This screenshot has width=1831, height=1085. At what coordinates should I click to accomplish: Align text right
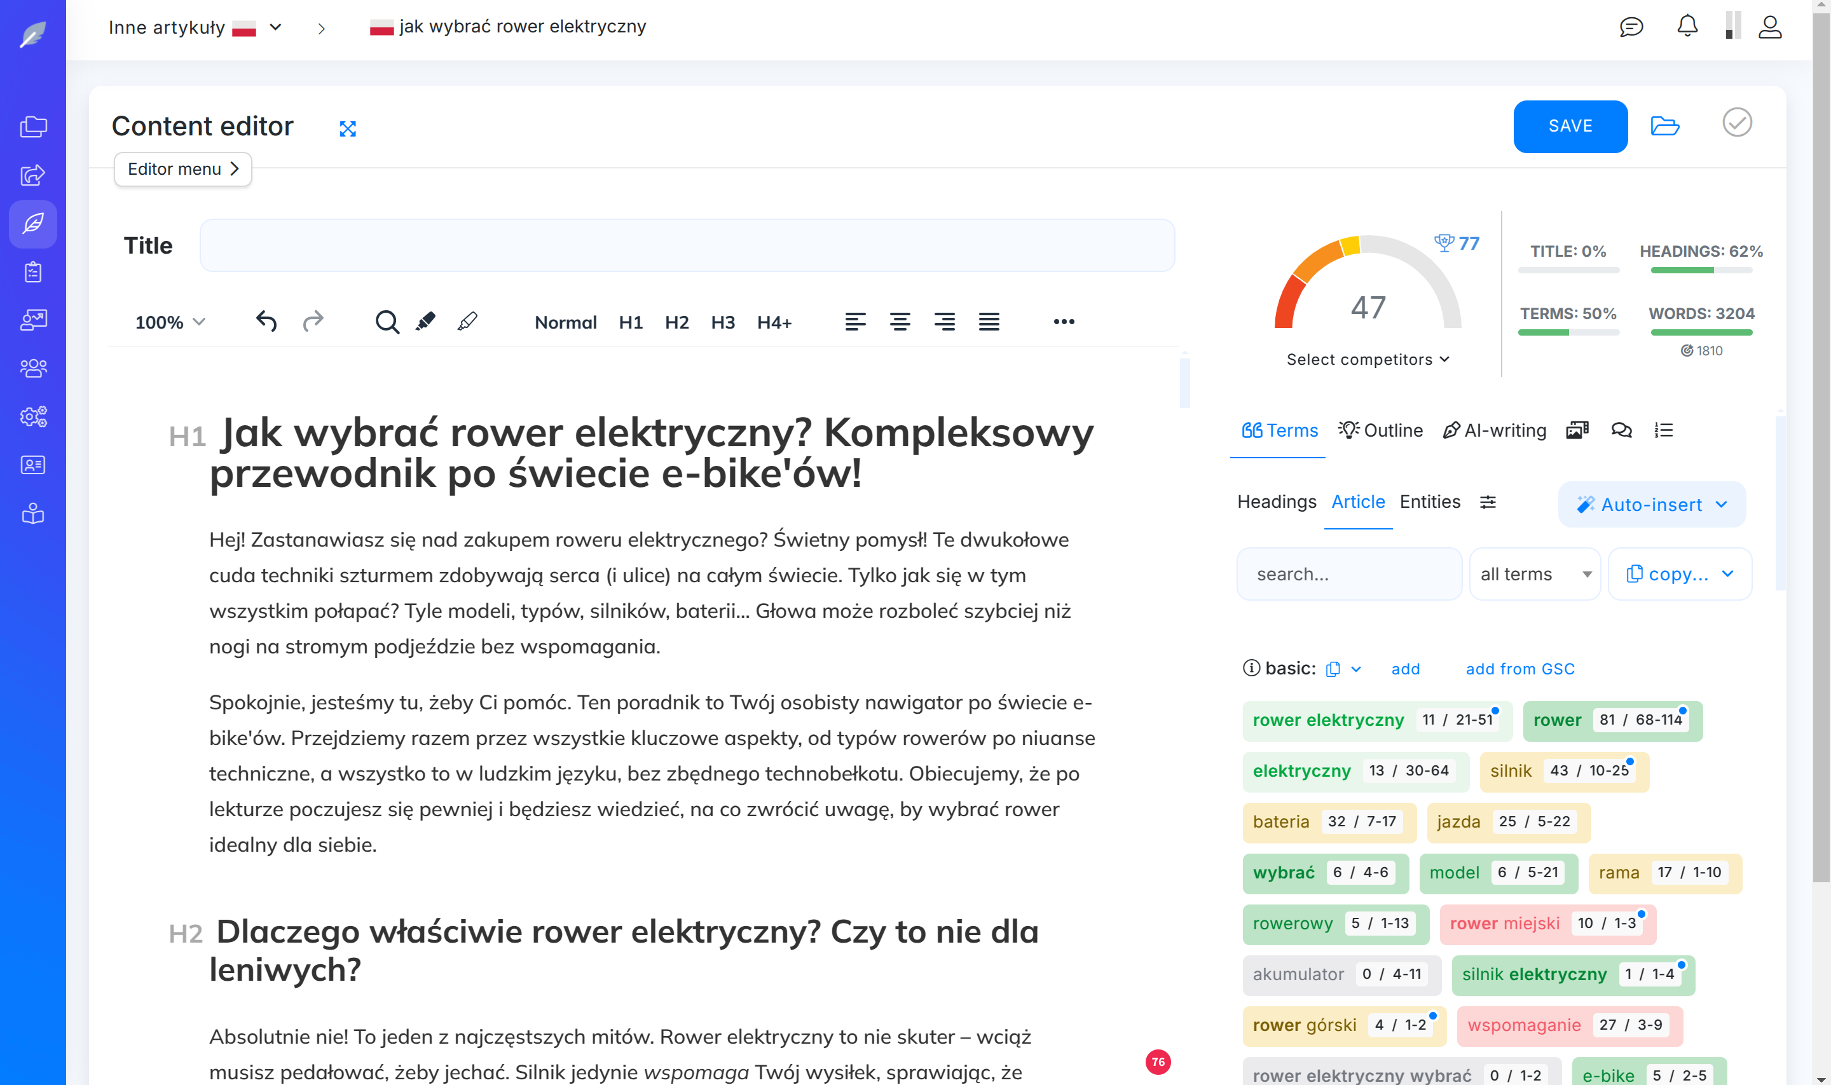click(x=945, y=322)
